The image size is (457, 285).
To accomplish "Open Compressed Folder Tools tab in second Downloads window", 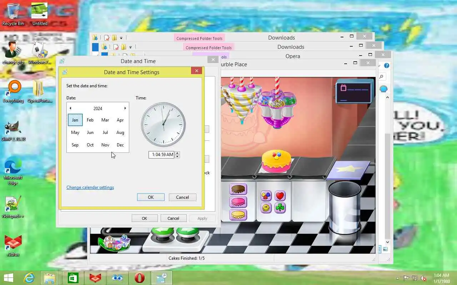I will tap(209, 47).
